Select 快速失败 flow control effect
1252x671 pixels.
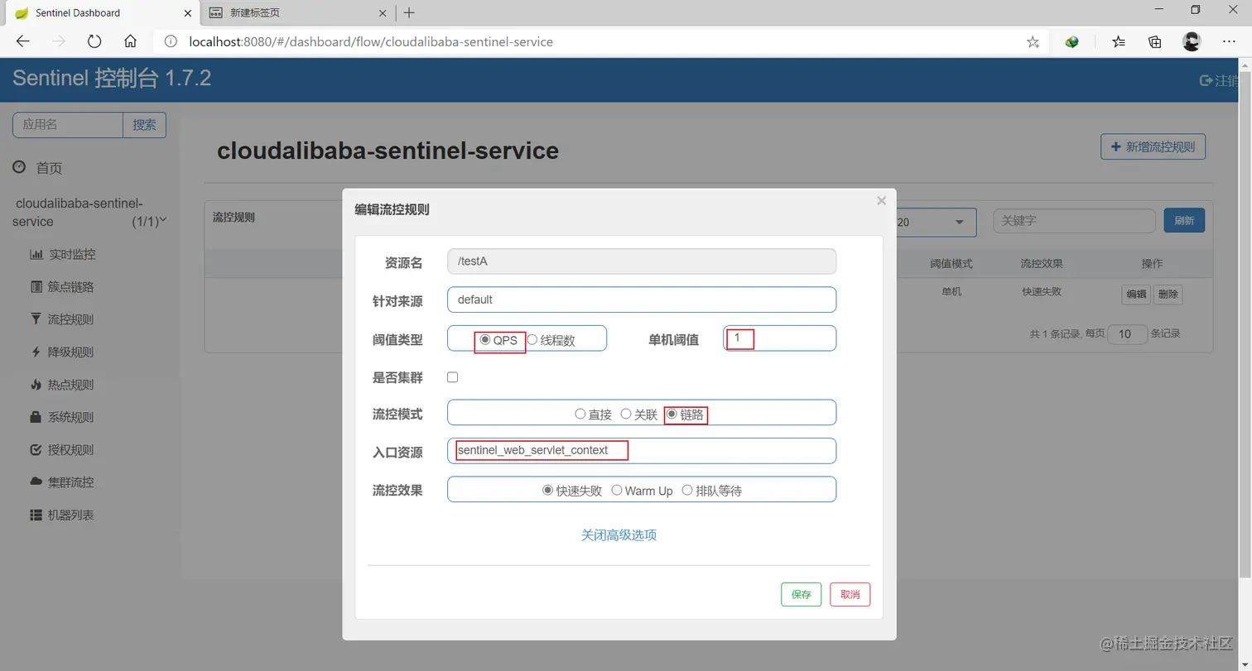click(x=547, y=490)
